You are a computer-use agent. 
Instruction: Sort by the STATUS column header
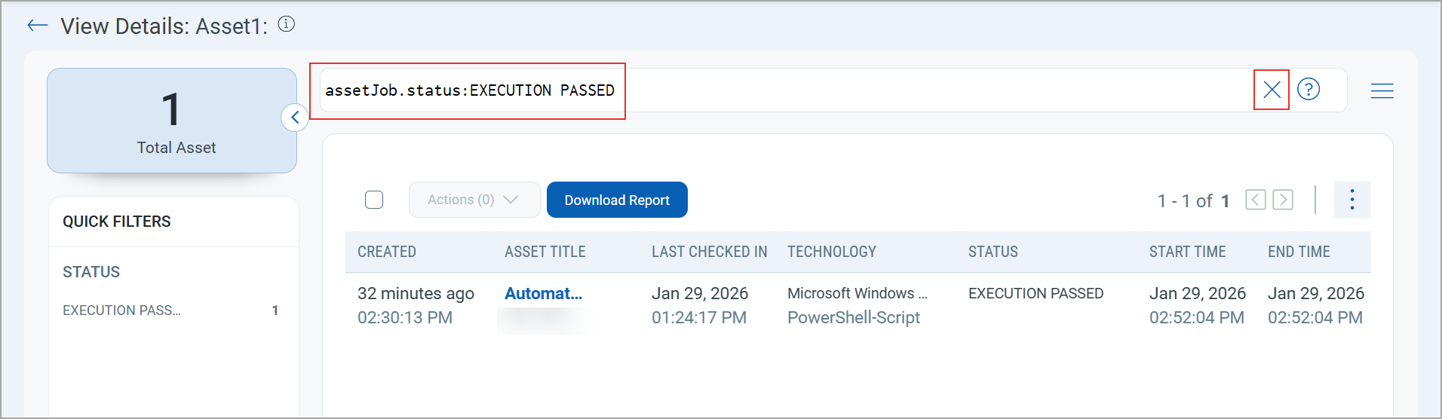click(x=993, y=252)
